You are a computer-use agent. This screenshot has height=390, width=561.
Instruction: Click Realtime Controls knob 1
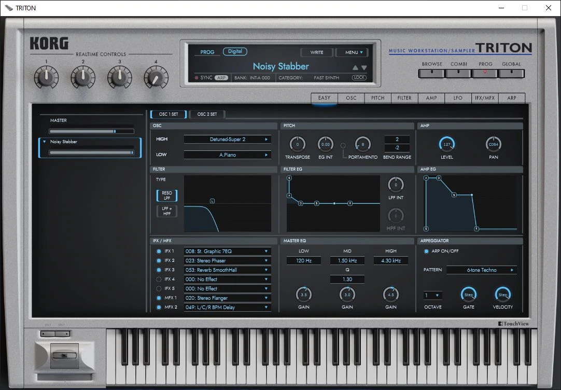46,77
